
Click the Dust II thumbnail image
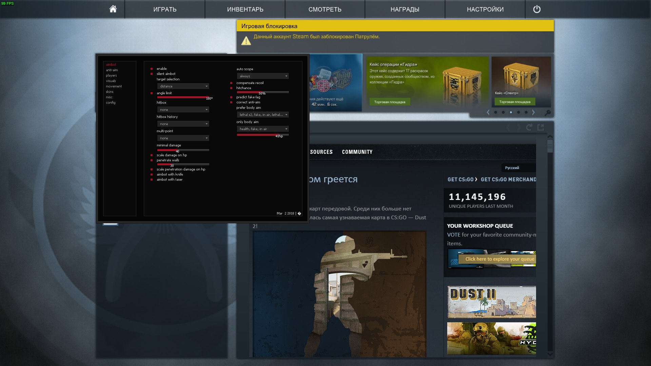tap(491, 302)
